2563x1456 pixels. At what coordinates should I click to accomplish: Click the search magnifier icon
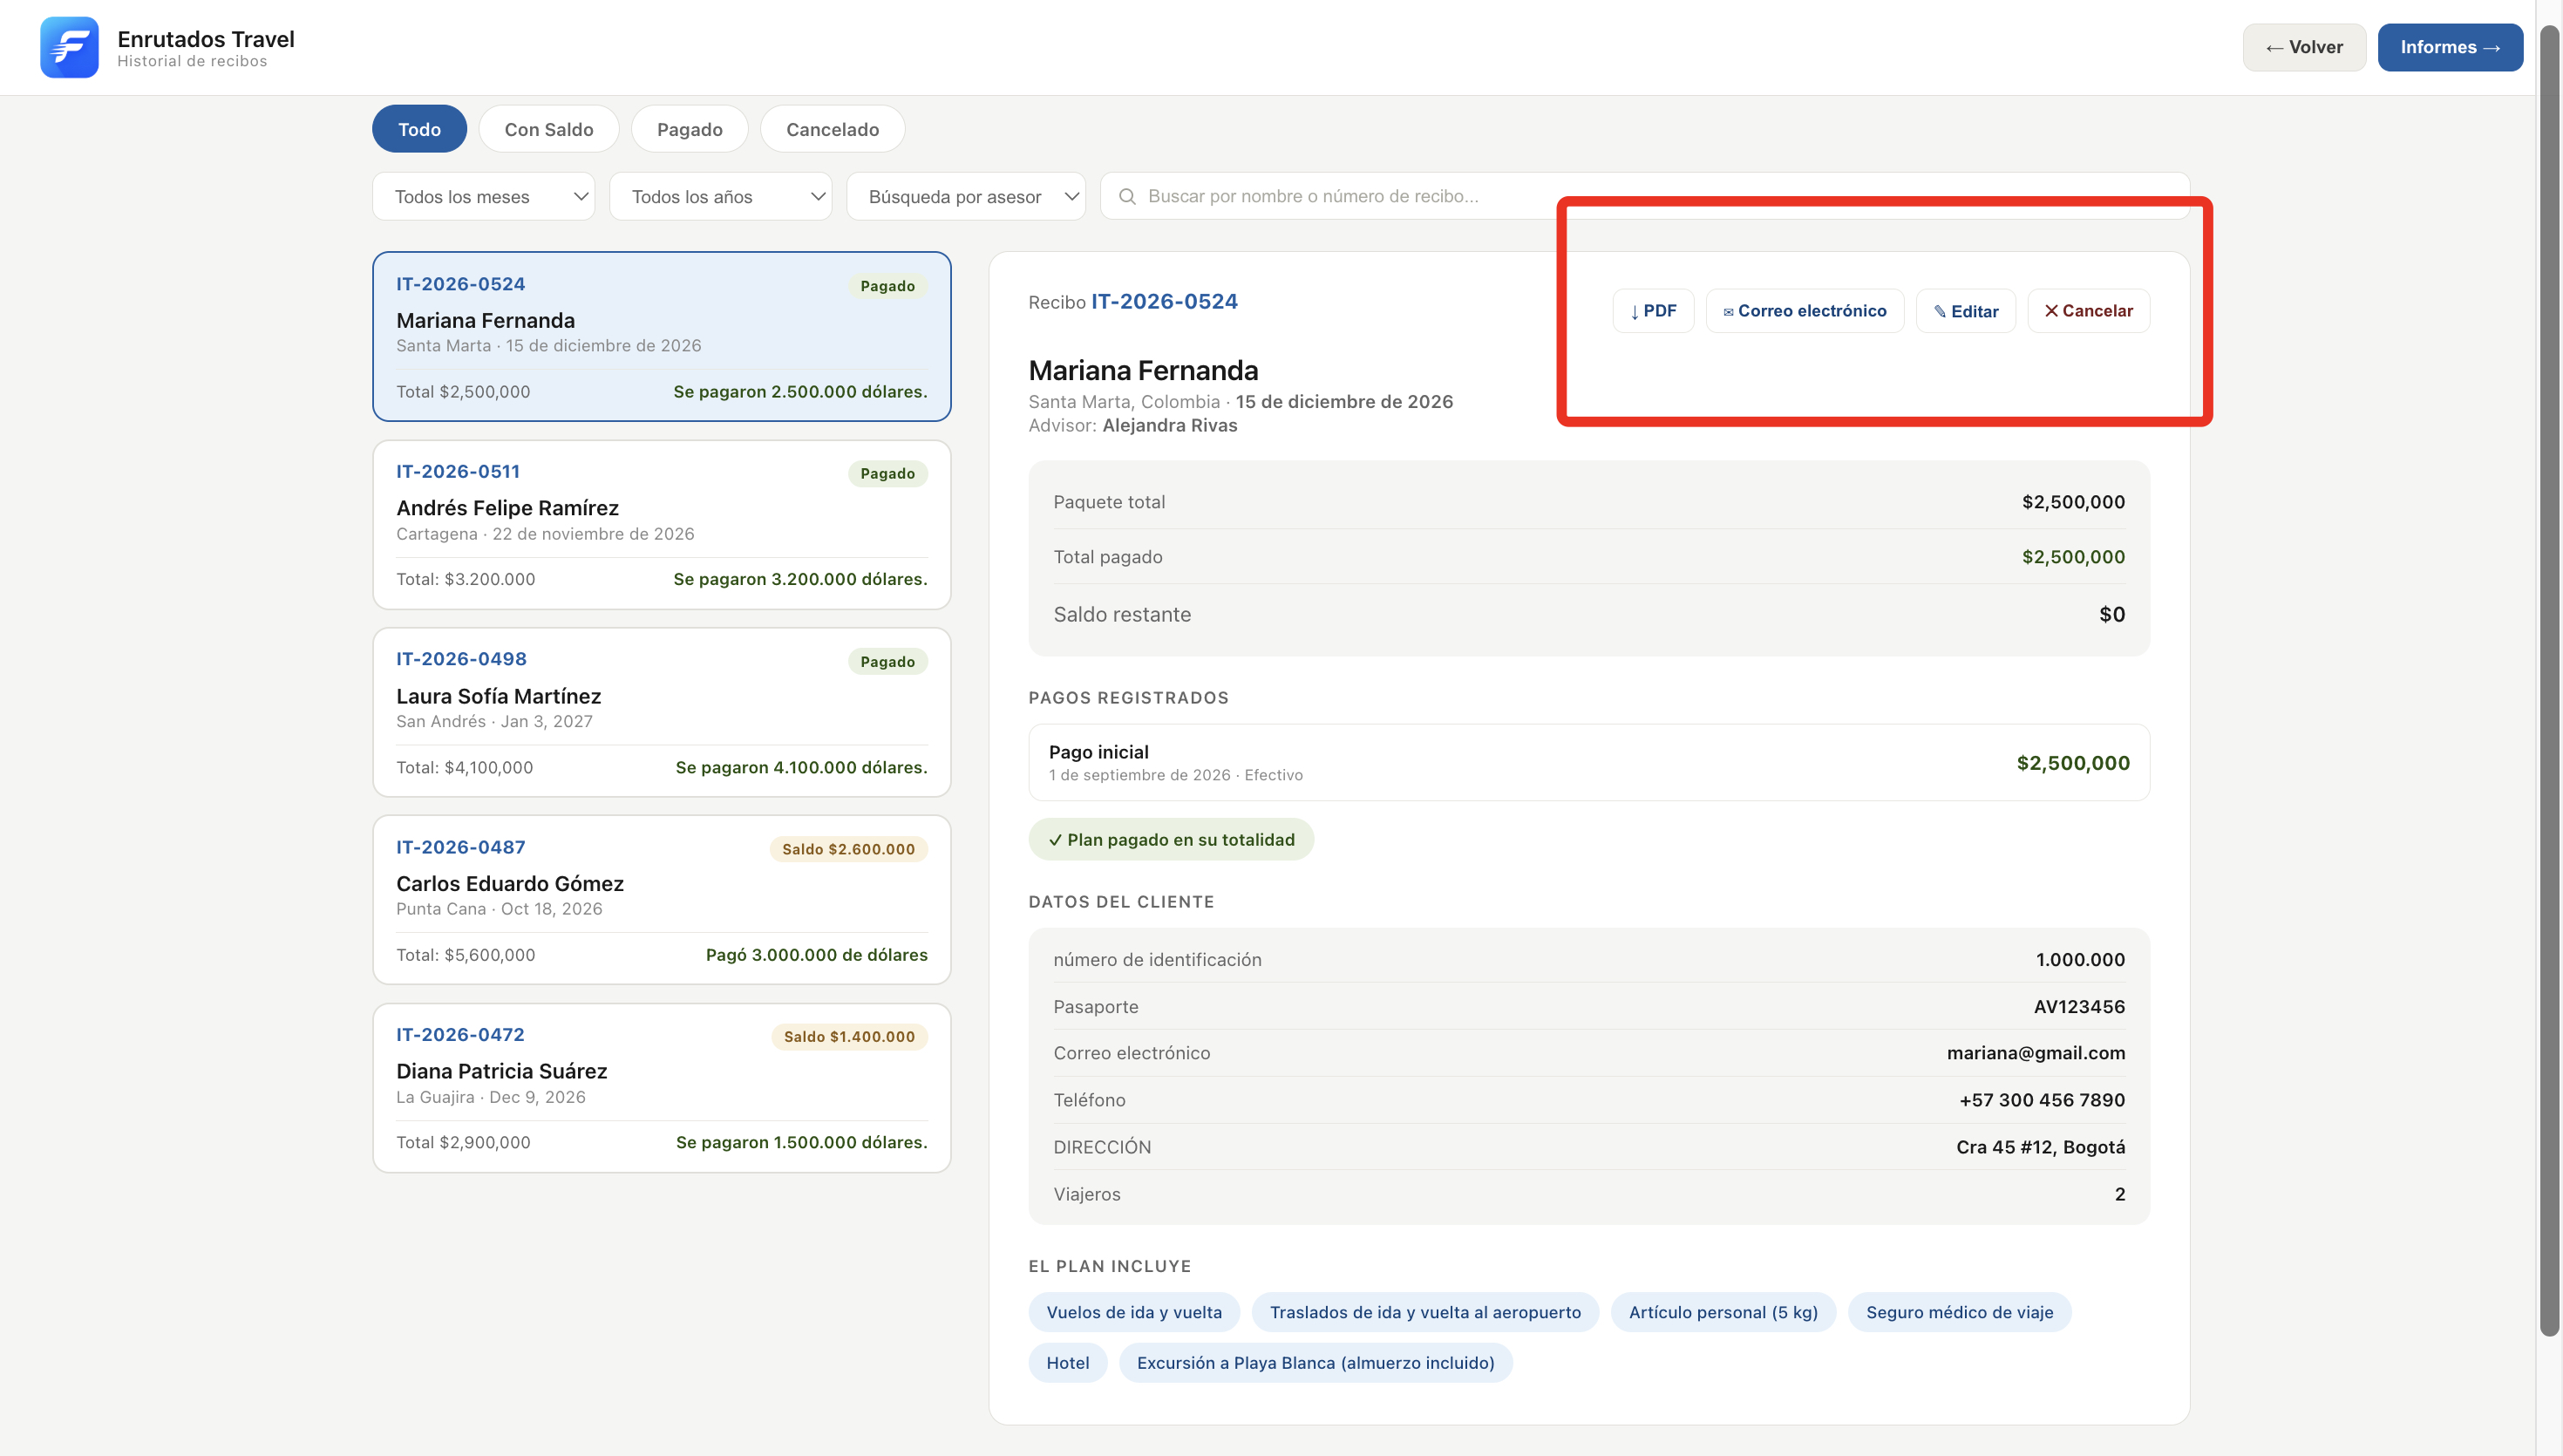tap(1126, 197)
